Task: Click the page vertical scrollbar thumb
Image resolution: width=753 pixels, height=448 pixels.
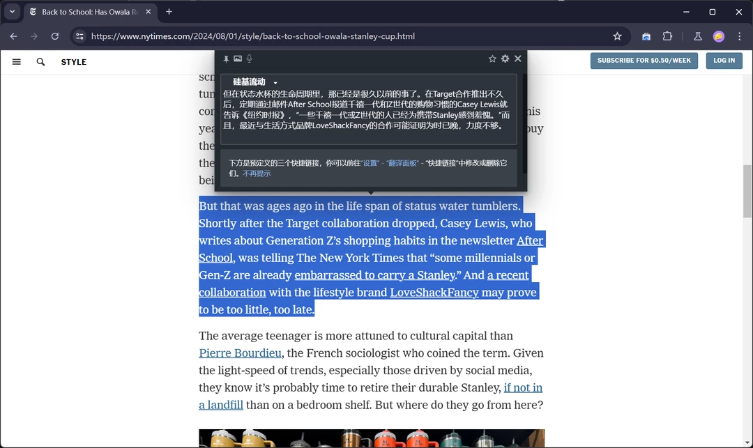Action: [747, 191]
